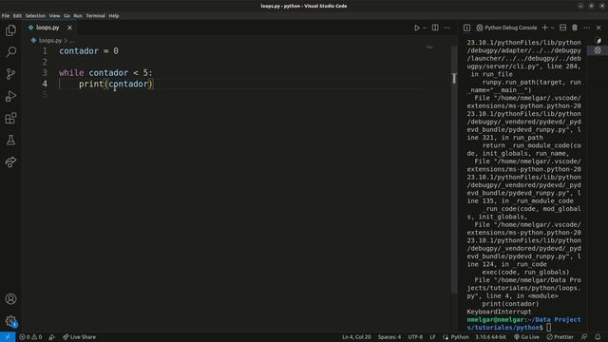Open the Source Control view icon

[x=10, y=74]
